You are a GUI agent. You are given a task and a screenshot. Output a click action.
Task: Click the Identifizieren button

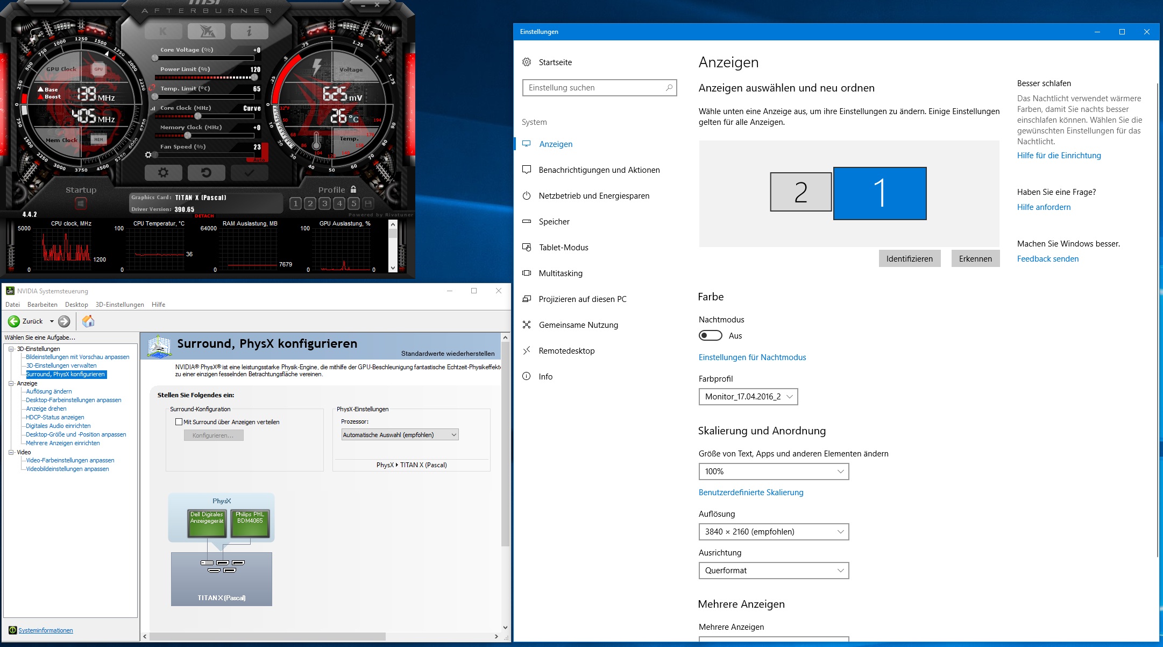tap(909, 259)
